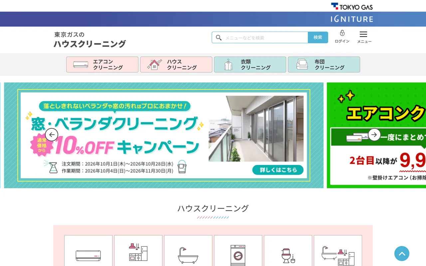Click the 検索 search button
This screenshot has height=266, width=426.
[318, 38]
